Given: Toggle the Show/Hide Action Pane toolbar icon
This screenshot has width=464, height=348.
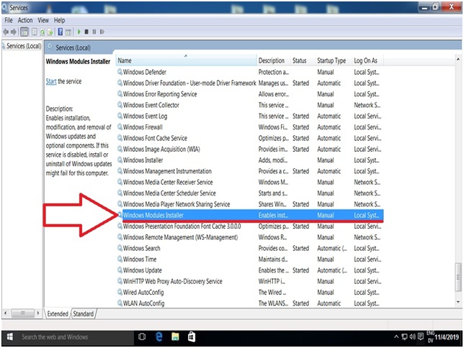Looking at the screenshot, I should tap(68, 32).
